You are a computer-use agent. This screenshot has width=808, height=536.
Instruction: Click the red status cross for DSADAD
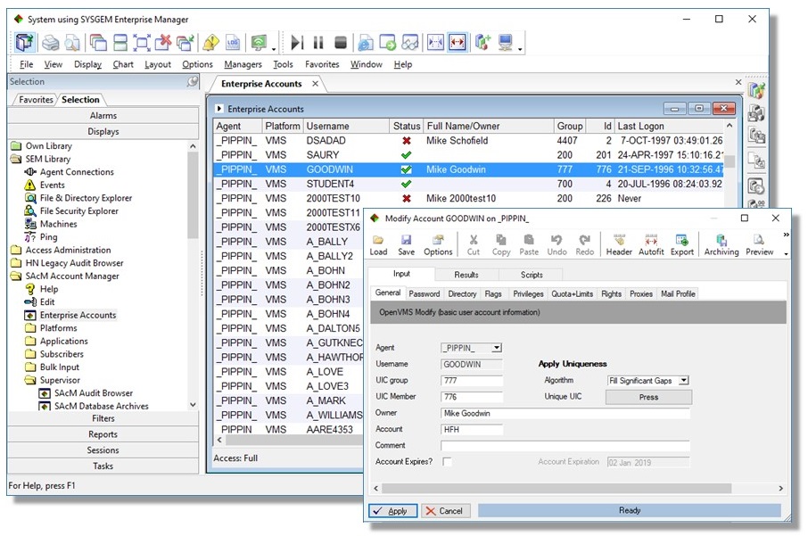point(407,140)
